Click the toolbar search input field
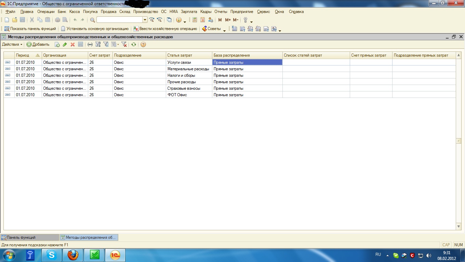 119,20
